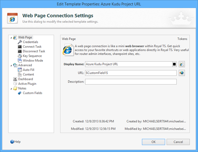
Task: Click into the Description field
Action: tap(131, 82)
